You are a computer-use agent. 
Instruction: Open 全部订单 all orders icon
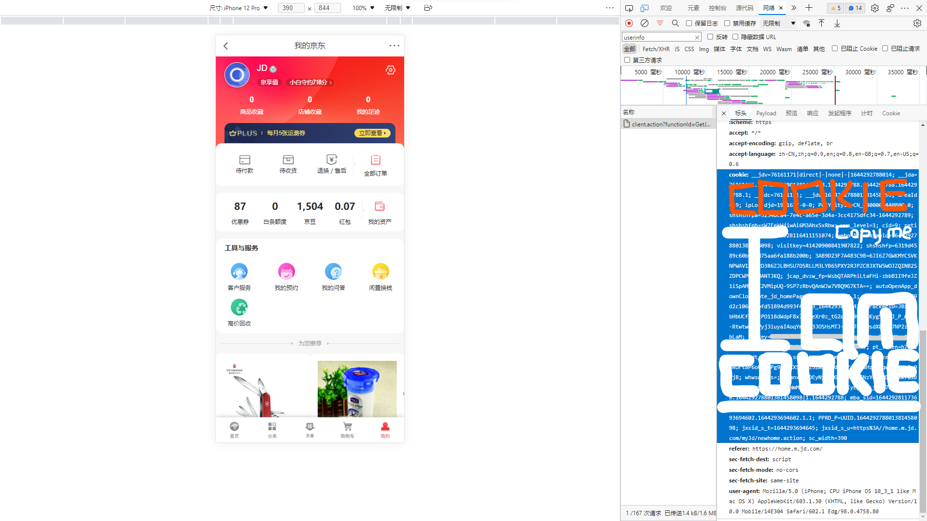375,160
